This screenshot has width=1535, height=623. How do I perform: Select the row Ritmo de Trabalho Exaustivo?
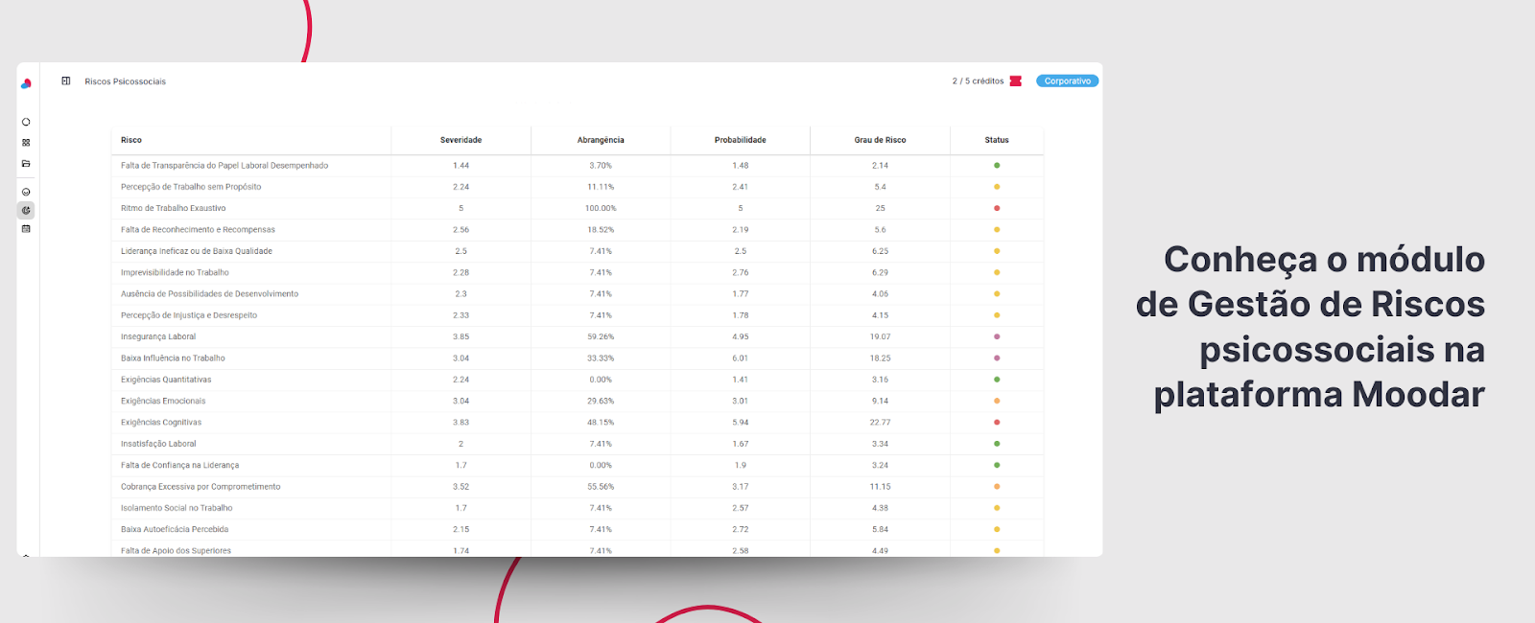click(x=578, y=208)
